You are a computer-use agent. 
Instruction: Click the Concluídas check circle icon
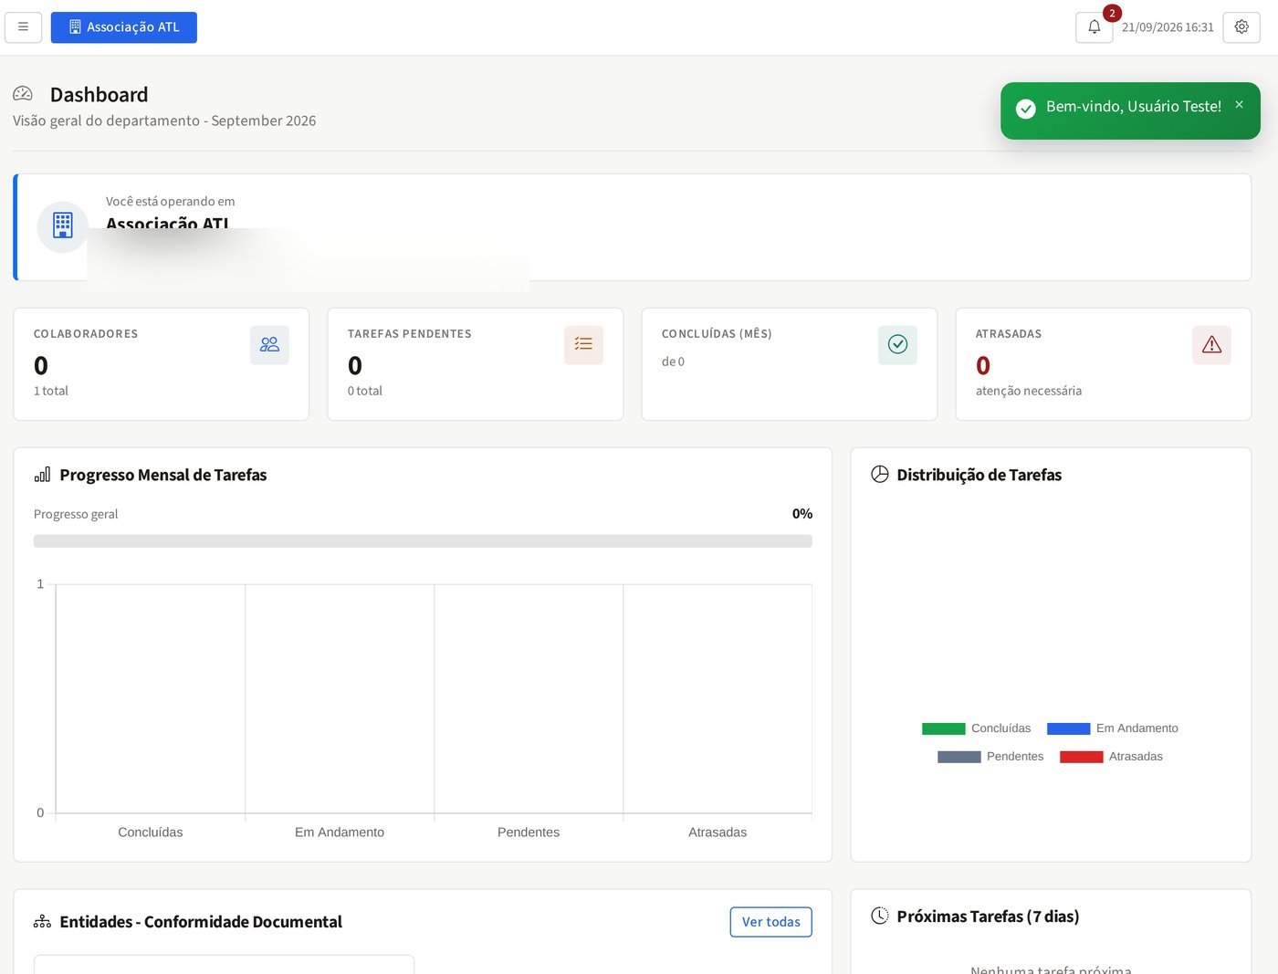897,345
